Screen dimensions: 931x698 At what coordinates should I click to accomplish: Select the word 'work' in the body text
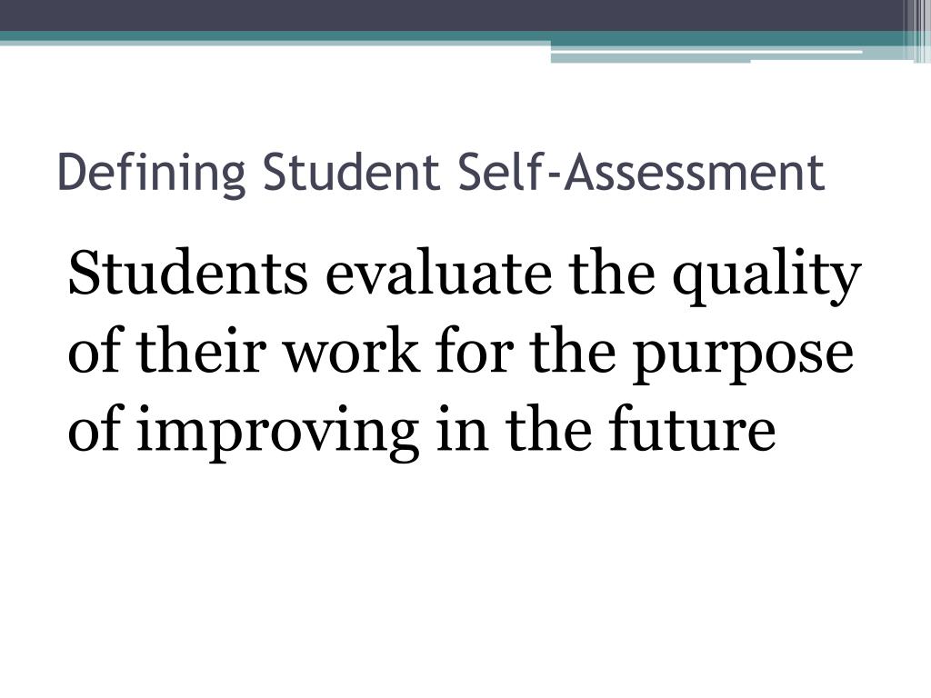coord(350,350)
